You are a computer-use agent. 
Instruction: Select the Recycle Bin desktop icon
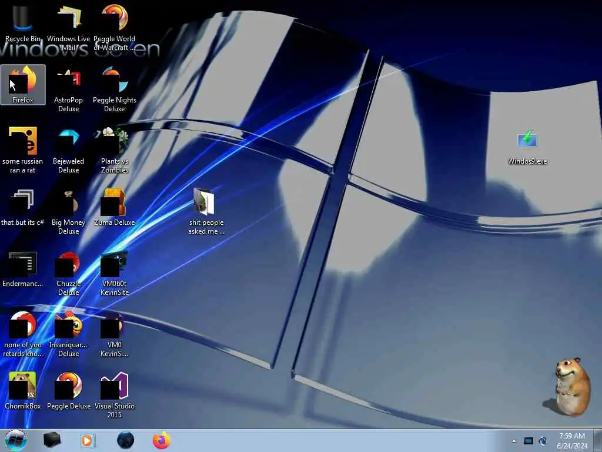(23, 24)
